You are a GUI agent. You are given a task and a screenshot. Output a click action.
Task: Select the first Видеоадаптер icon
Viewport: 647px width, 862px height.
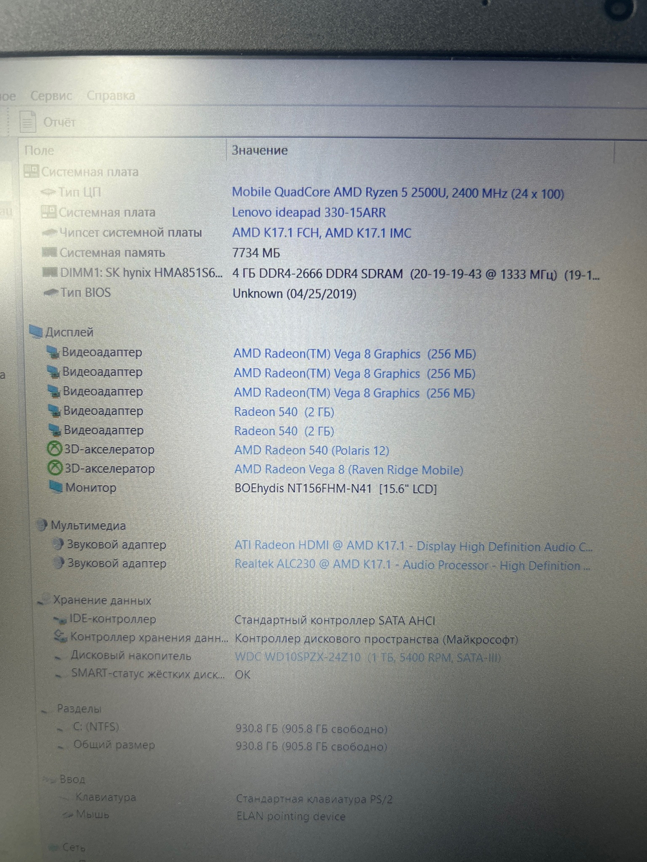pyautogui.click(x=52, y=351)
